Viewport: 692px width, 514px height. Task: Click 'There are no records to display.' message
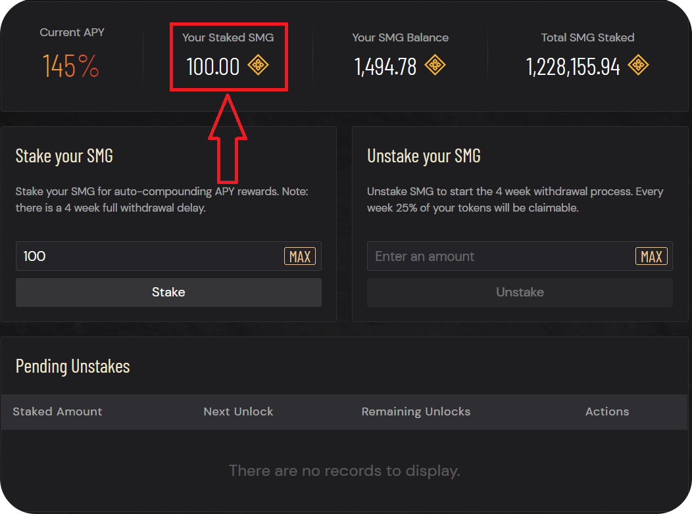[344, 471]
